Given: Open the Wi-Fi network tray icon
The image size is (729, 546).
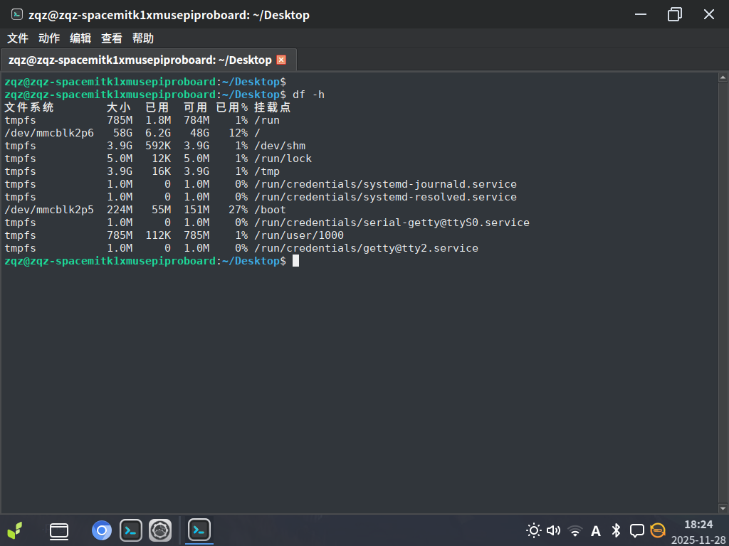Looking at the screenshot, I should 575,530.
